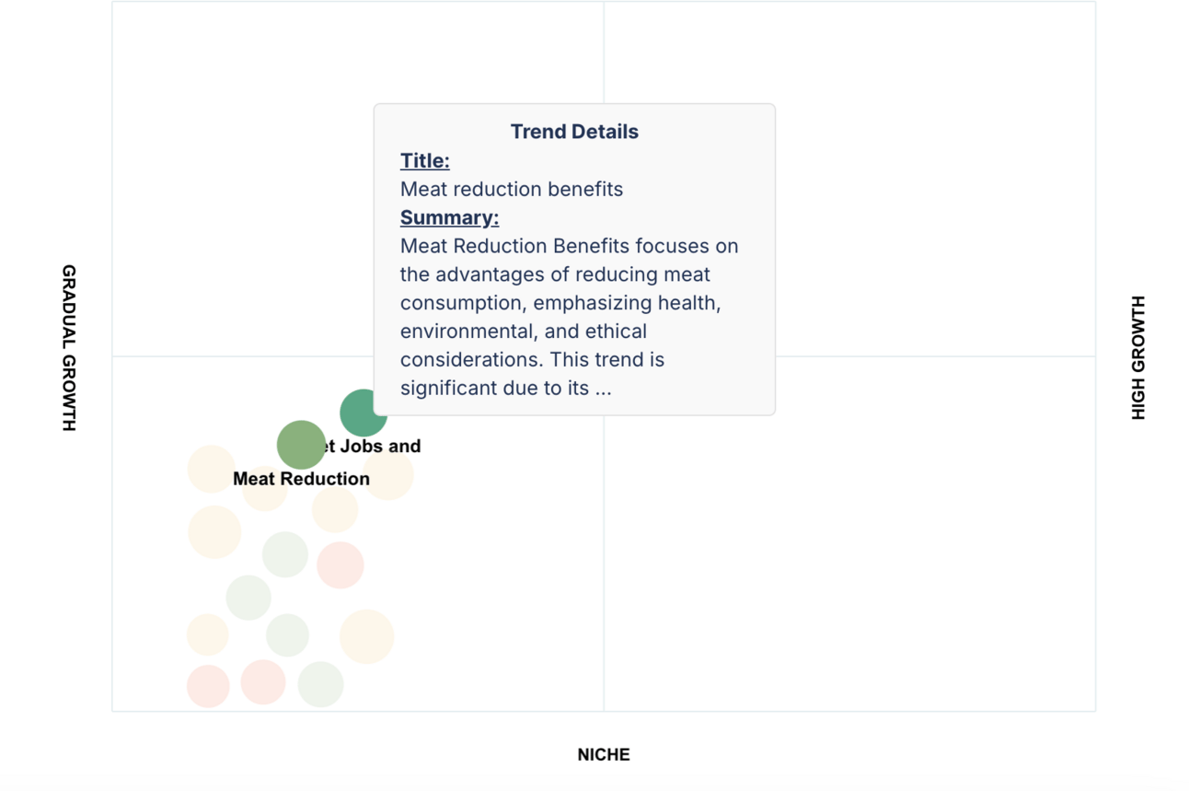Select the leftmost faded green bubble
The height and width of the screenshot is (791, 1189).
(248, 598)
